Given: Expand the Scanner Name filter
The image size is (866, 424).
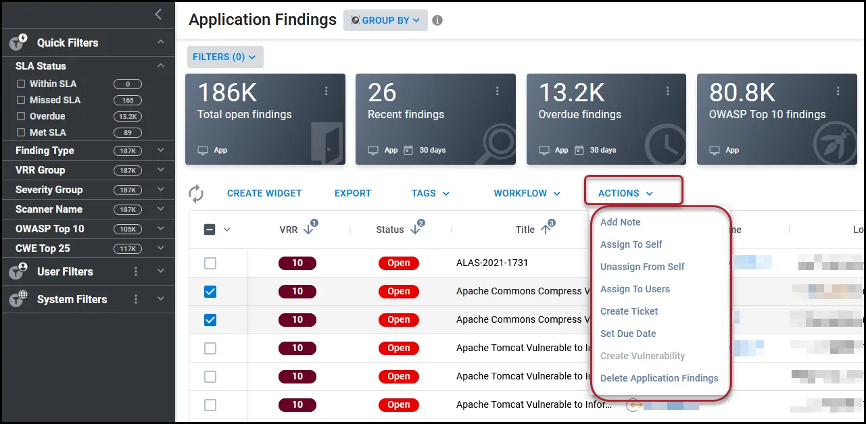Looking at the screenshot, I should click(161, 209).
